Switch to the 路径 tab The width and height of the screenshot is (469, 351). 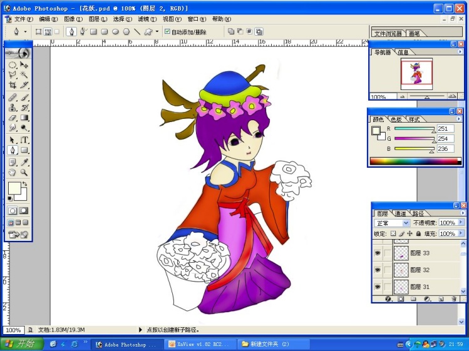click(x=418, y=213)
